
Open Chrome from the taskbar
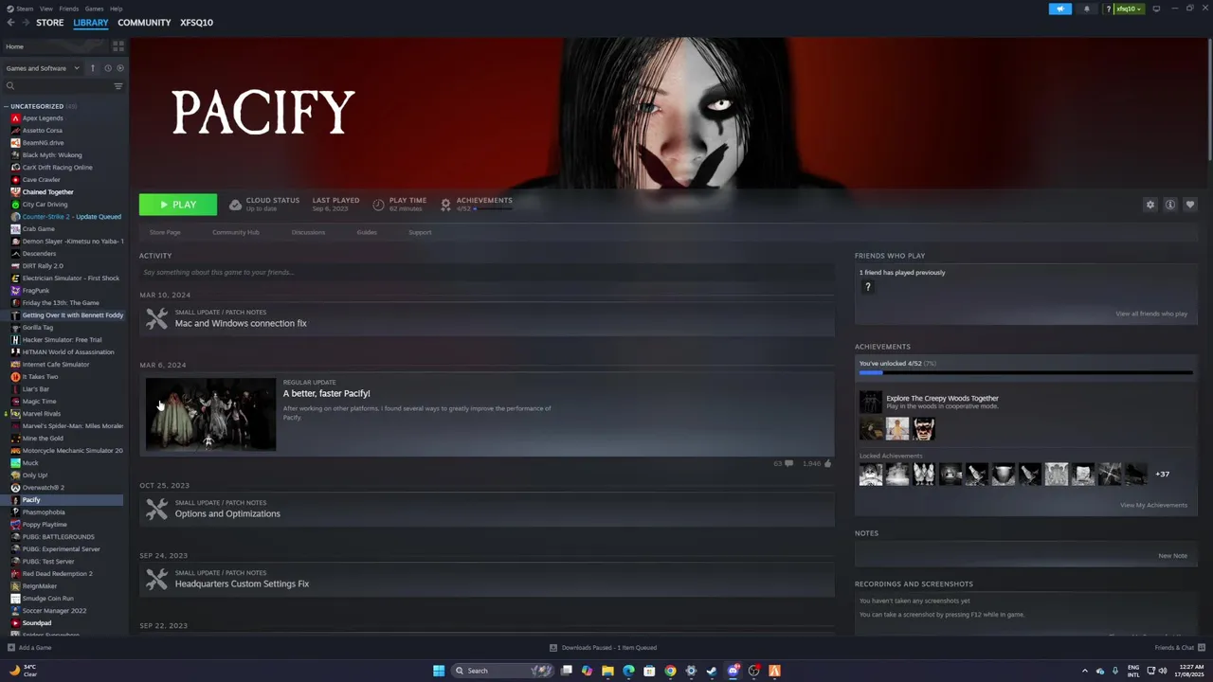pyautogui.click(x=670, y=671)
